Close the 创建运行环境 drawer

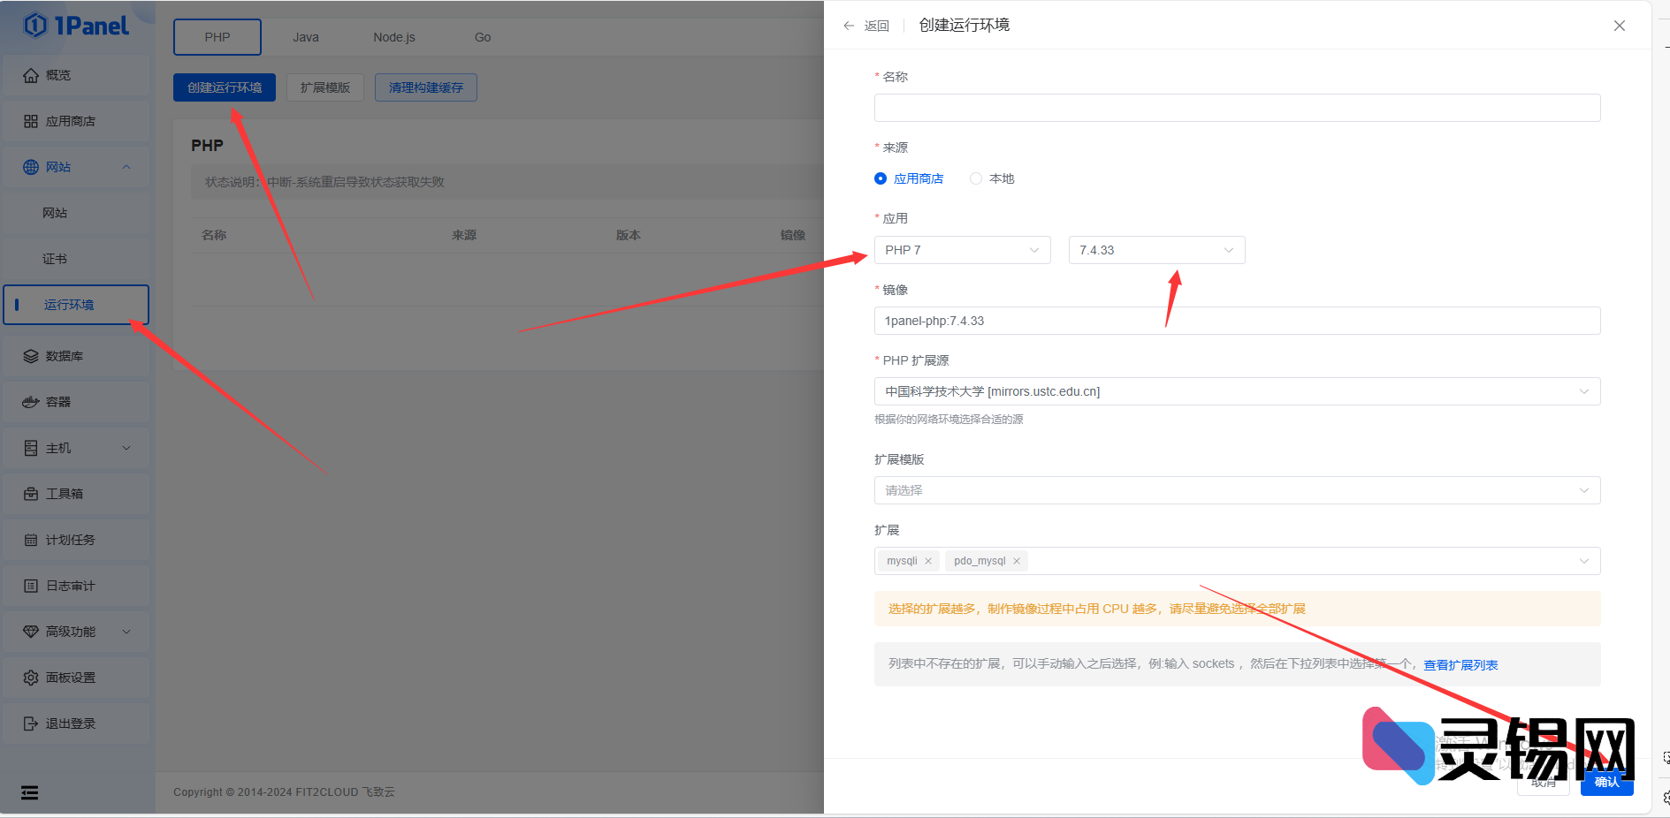coord(1620,26)
